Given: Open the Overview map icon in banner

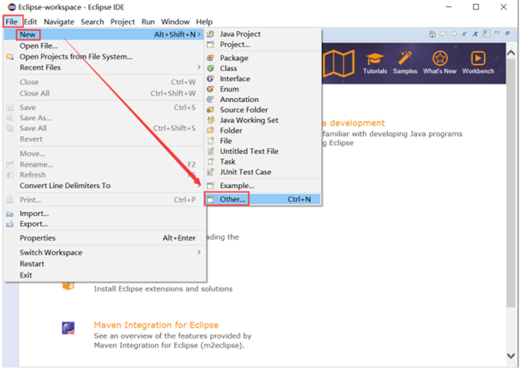Looking at the screenshot, I should (x=339, y=63).
